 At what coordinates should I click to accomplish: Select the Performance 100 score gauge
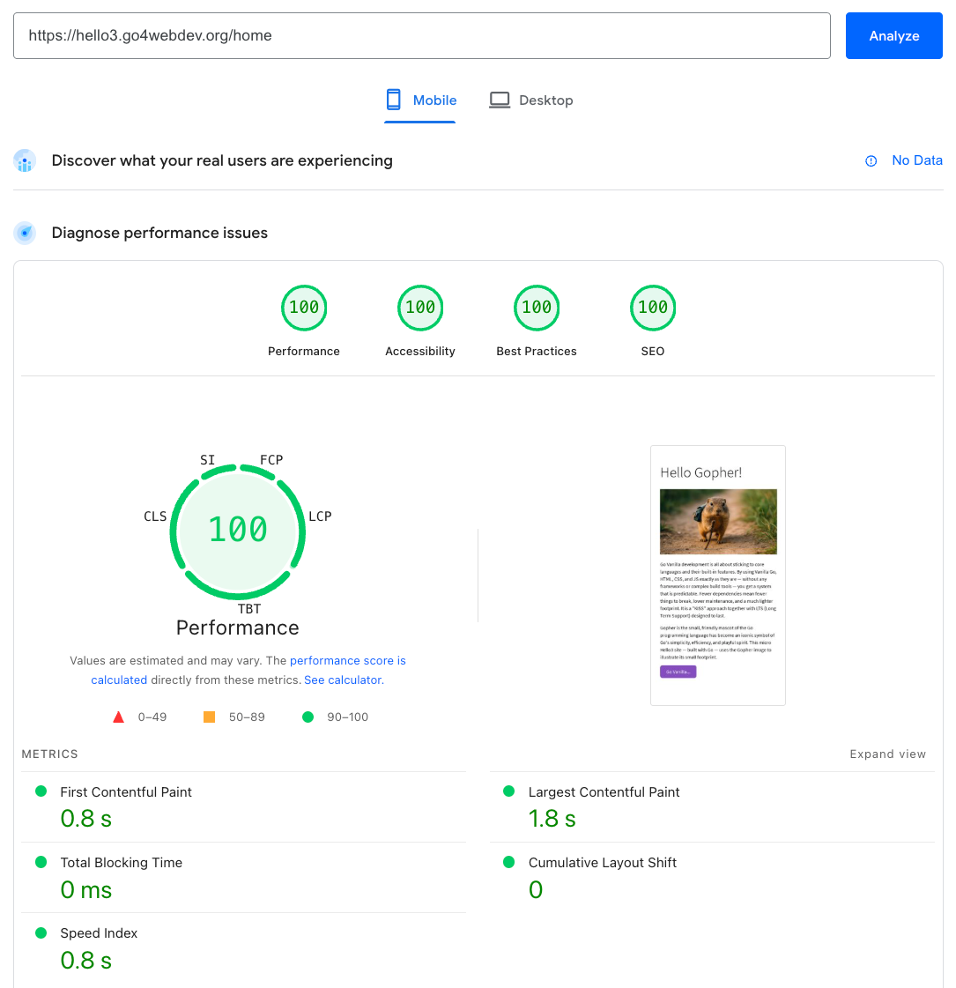pyautogui.click(x=304, y=308)
